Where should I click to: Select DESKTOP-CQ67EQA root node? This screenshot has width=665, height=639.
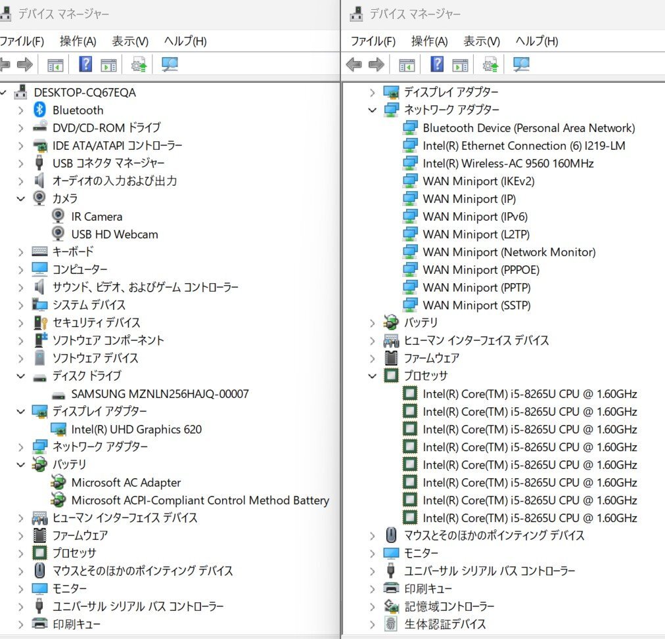click(x=85, y=93)
